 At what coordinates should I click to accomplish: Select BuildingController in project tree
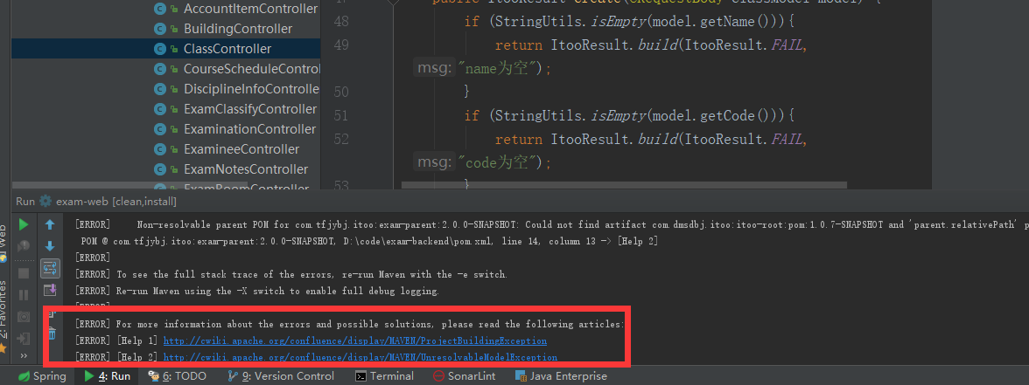click(x=238, y=29)
